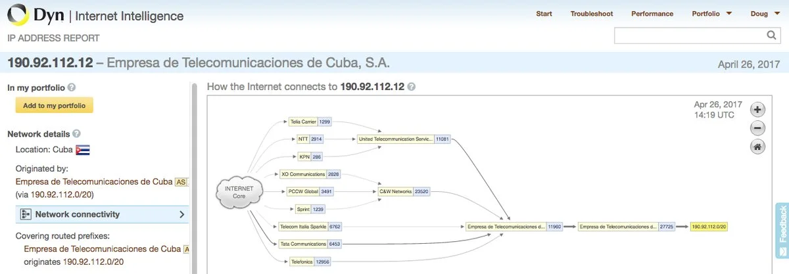
Task: Expand the Network connectivity section
Action: pyautogui.click(x=102, y=214)
